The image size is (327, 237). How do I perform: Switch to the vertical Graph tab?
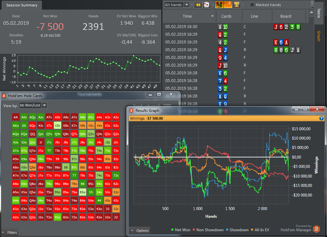point(319,36)
